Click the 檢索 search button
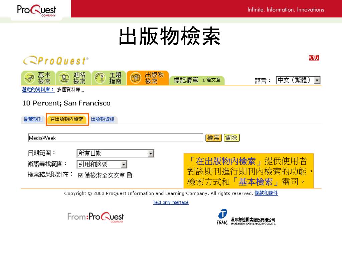The height and width of the screenshot is (256, 342). (213, 138)
